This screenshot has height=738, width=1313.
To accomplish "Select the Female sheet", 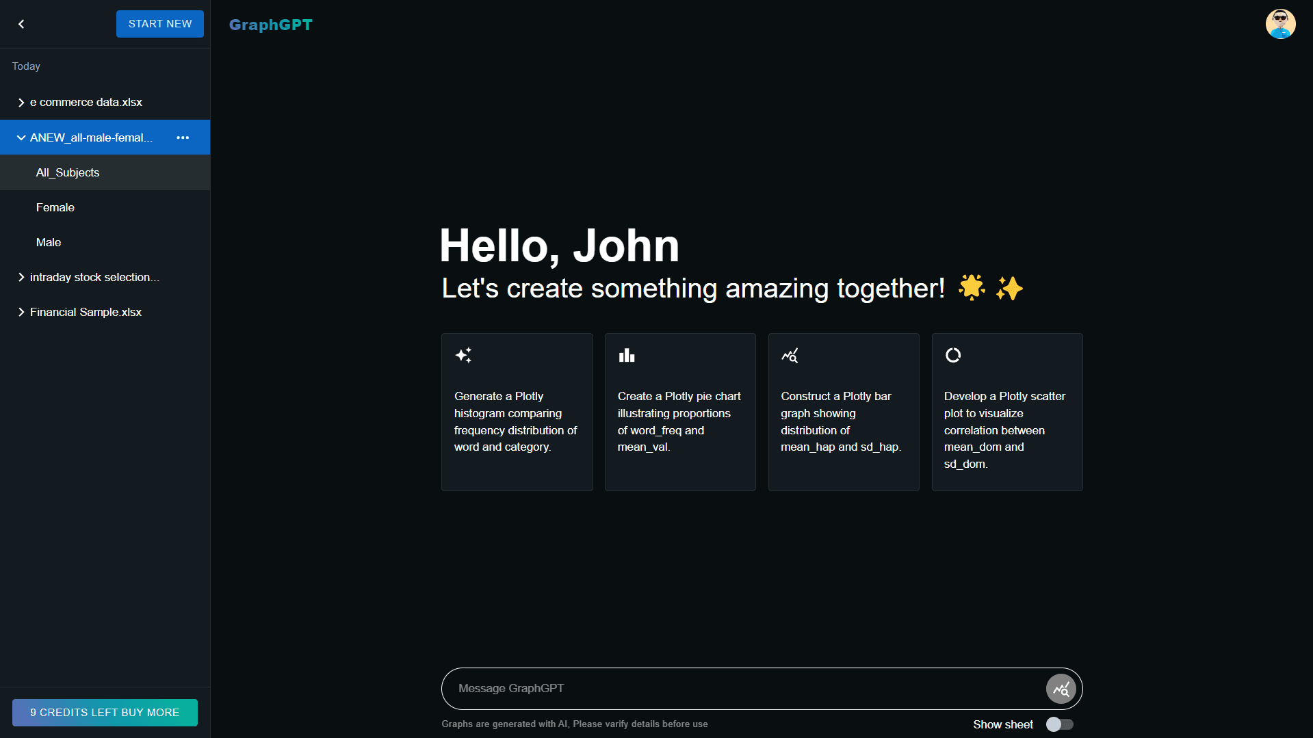I will (105, 207).
